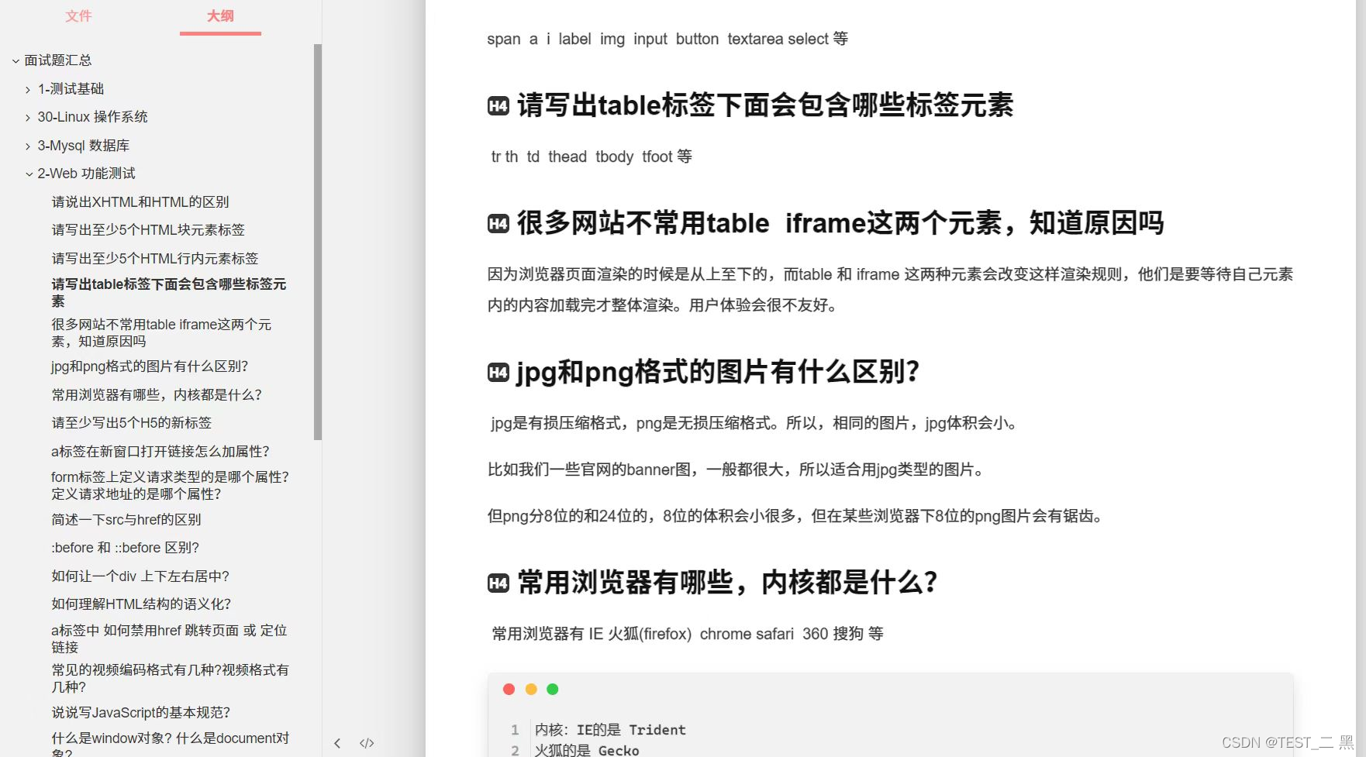Switch to the 文件 tab
The image size is (1366, 757).
[78, 15]
